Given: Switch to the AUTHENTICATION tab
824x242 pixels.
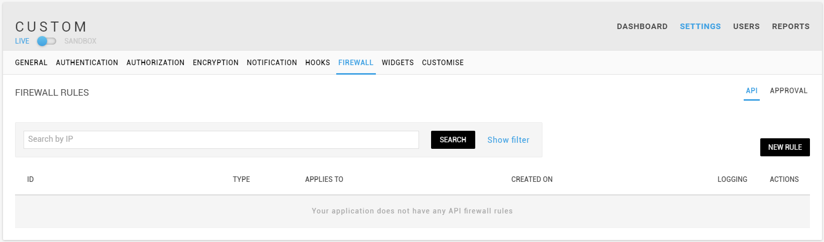Looking at the screenshot, I should (87, 63).
